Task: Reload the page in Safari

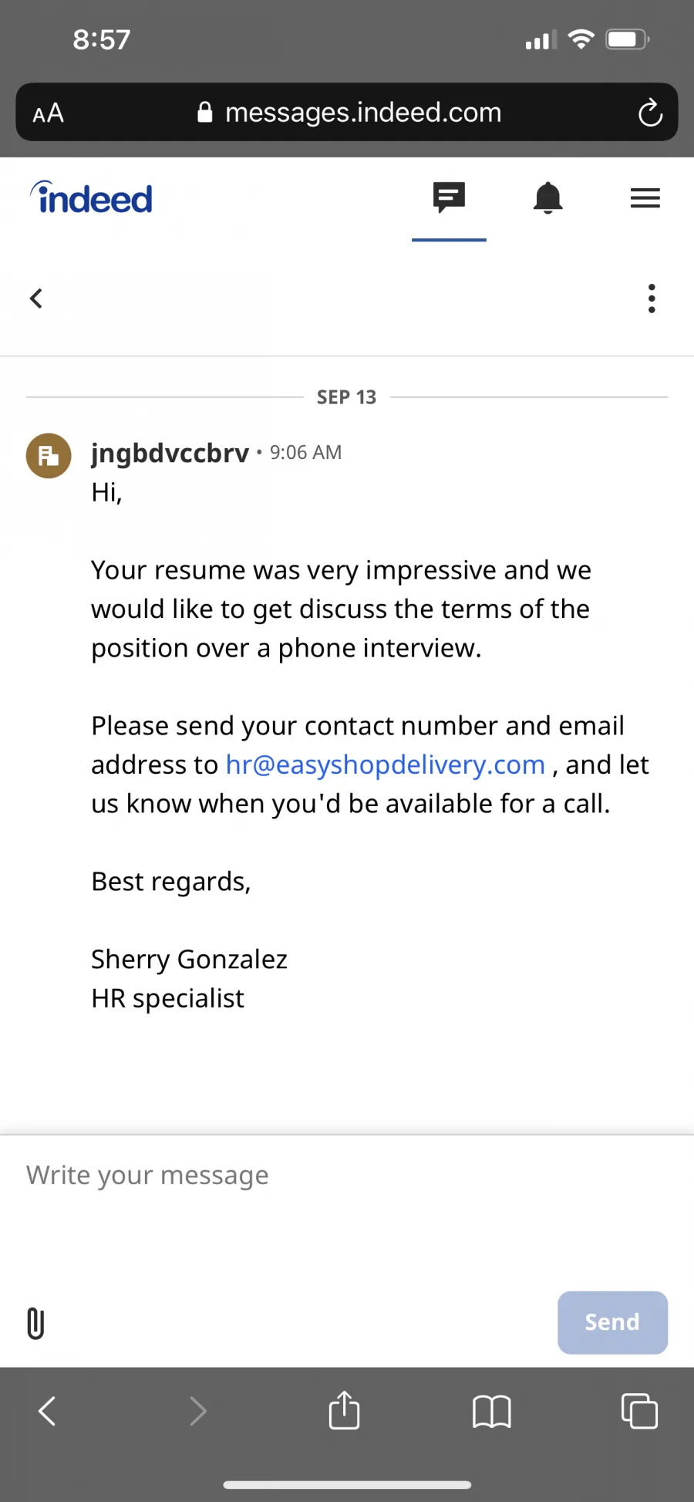Action: [x=650, y=113]
